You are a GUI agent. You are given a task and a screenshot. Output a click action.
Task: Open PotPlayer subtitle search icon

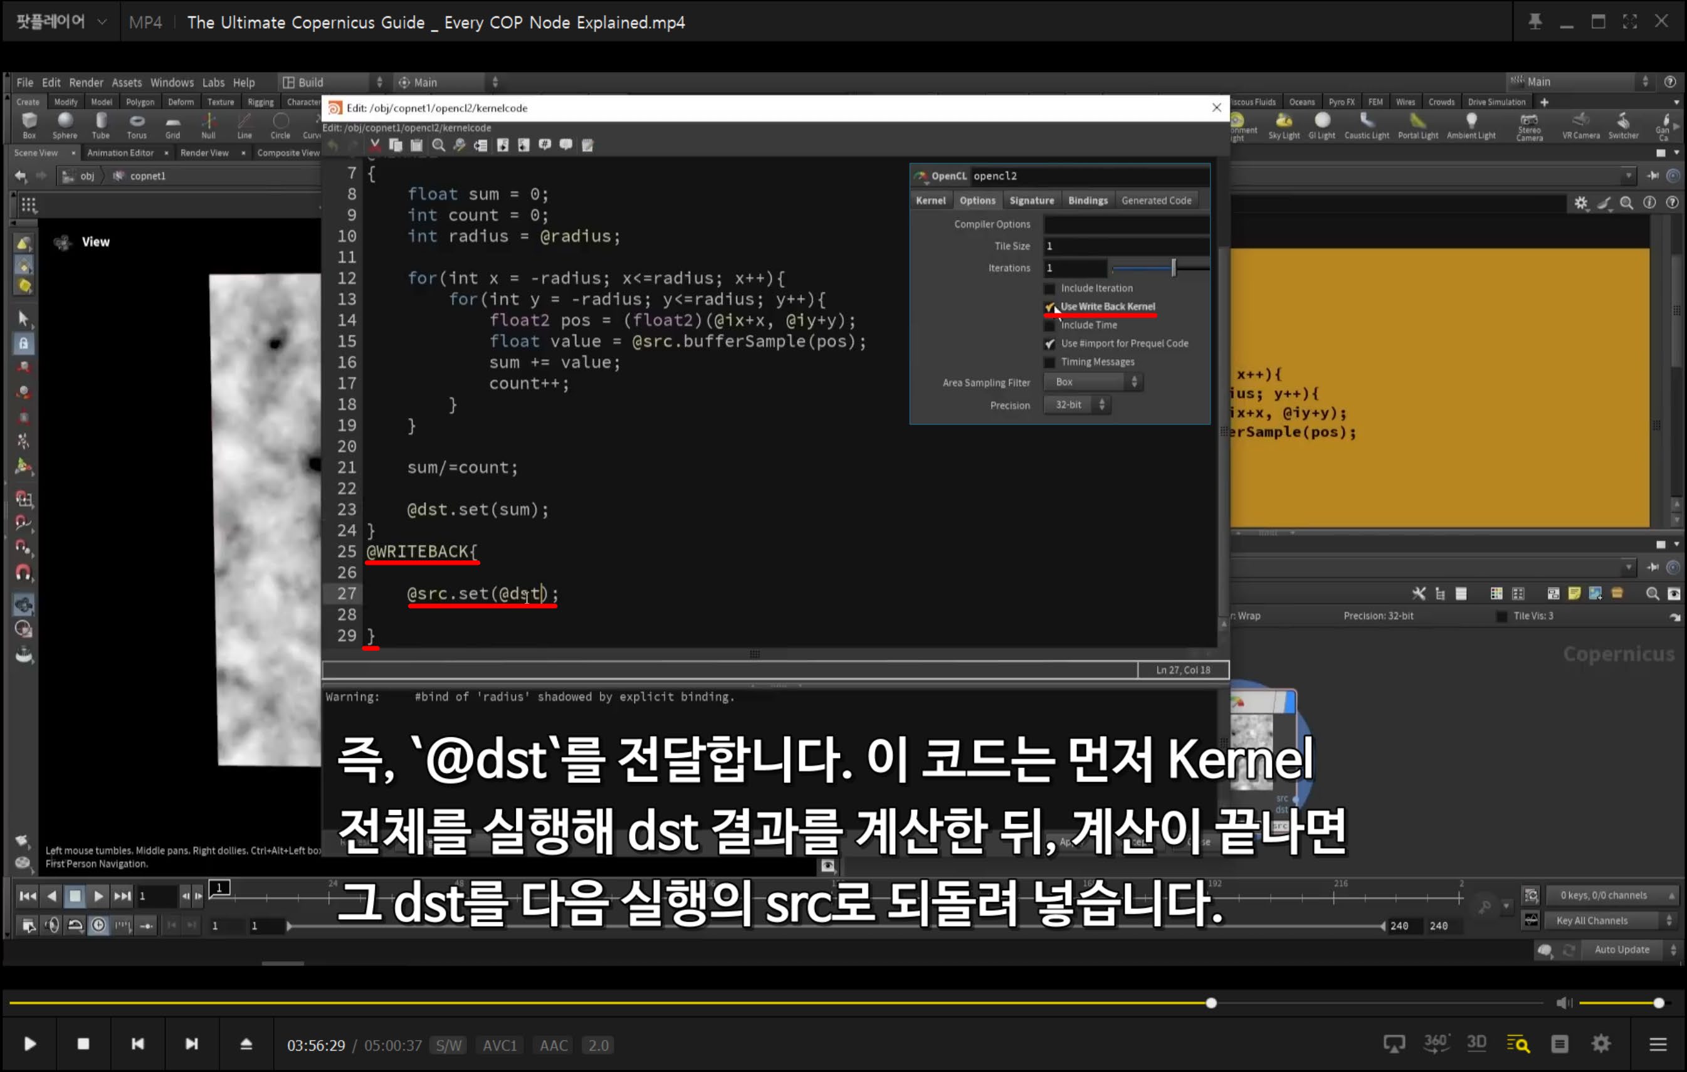click(x=1518, y=1044)
